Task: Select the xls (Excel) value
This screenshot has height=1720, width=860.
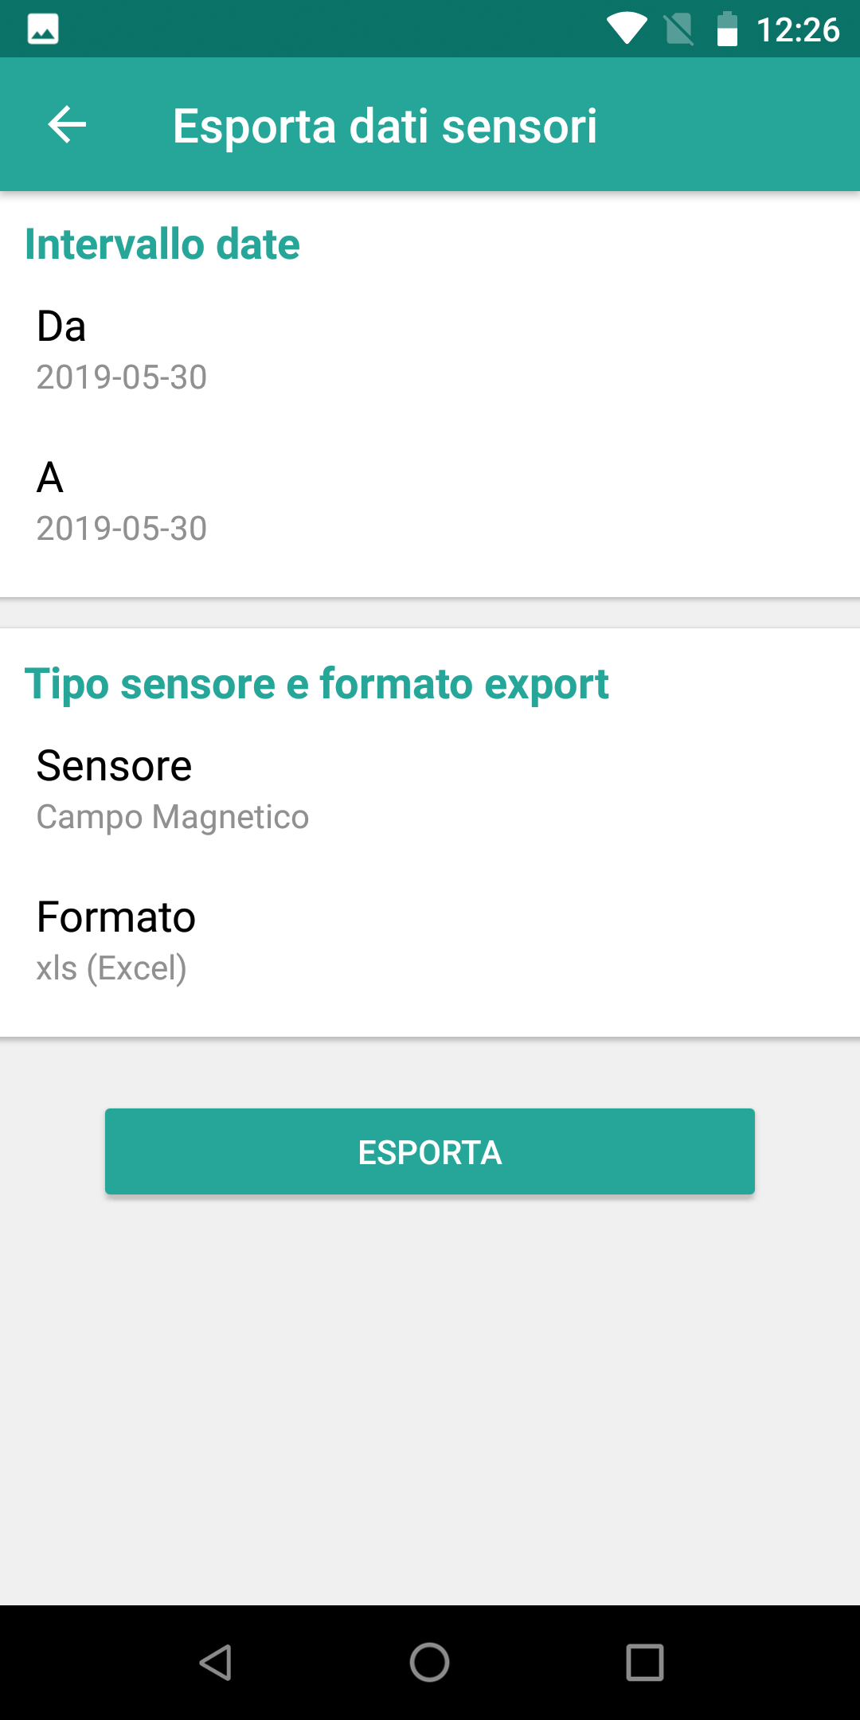Action: point(111,969)
